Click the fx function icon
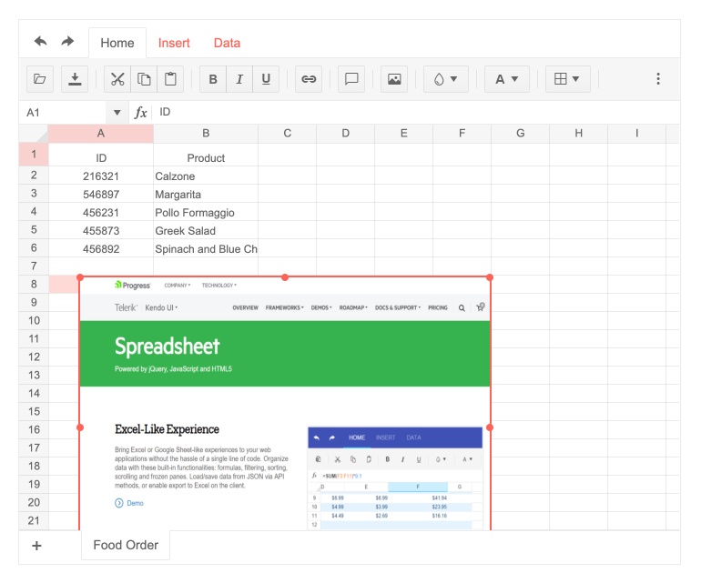701x583 pixels. point(141,113)
